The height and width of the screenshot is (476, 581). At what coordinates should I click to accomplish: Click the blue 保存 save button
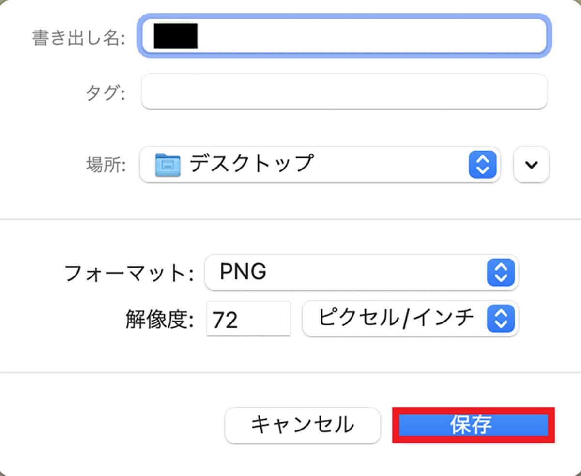click(x=473, y=425)
